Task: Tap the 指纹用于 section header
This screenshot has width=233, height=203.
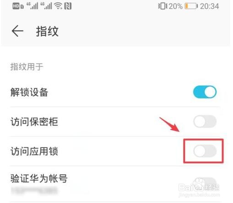Action: click(x=27, y=67)
